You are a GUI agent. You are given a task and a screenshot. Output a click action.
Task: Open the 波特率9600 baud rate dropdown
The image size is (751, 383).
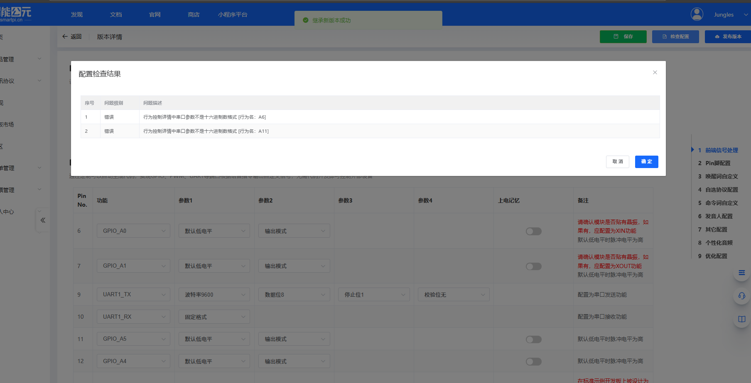tap(214, 295)
